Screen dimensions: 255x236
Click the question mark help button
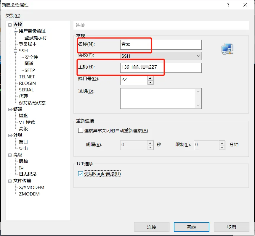(x=228, y=5)
